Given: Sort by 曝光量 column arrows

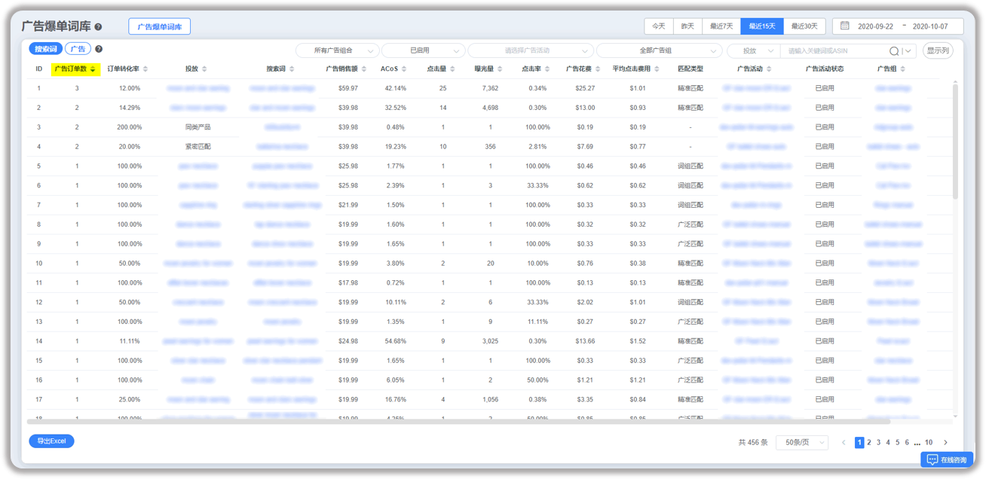Looking at the screenshot, I should 500,69.
